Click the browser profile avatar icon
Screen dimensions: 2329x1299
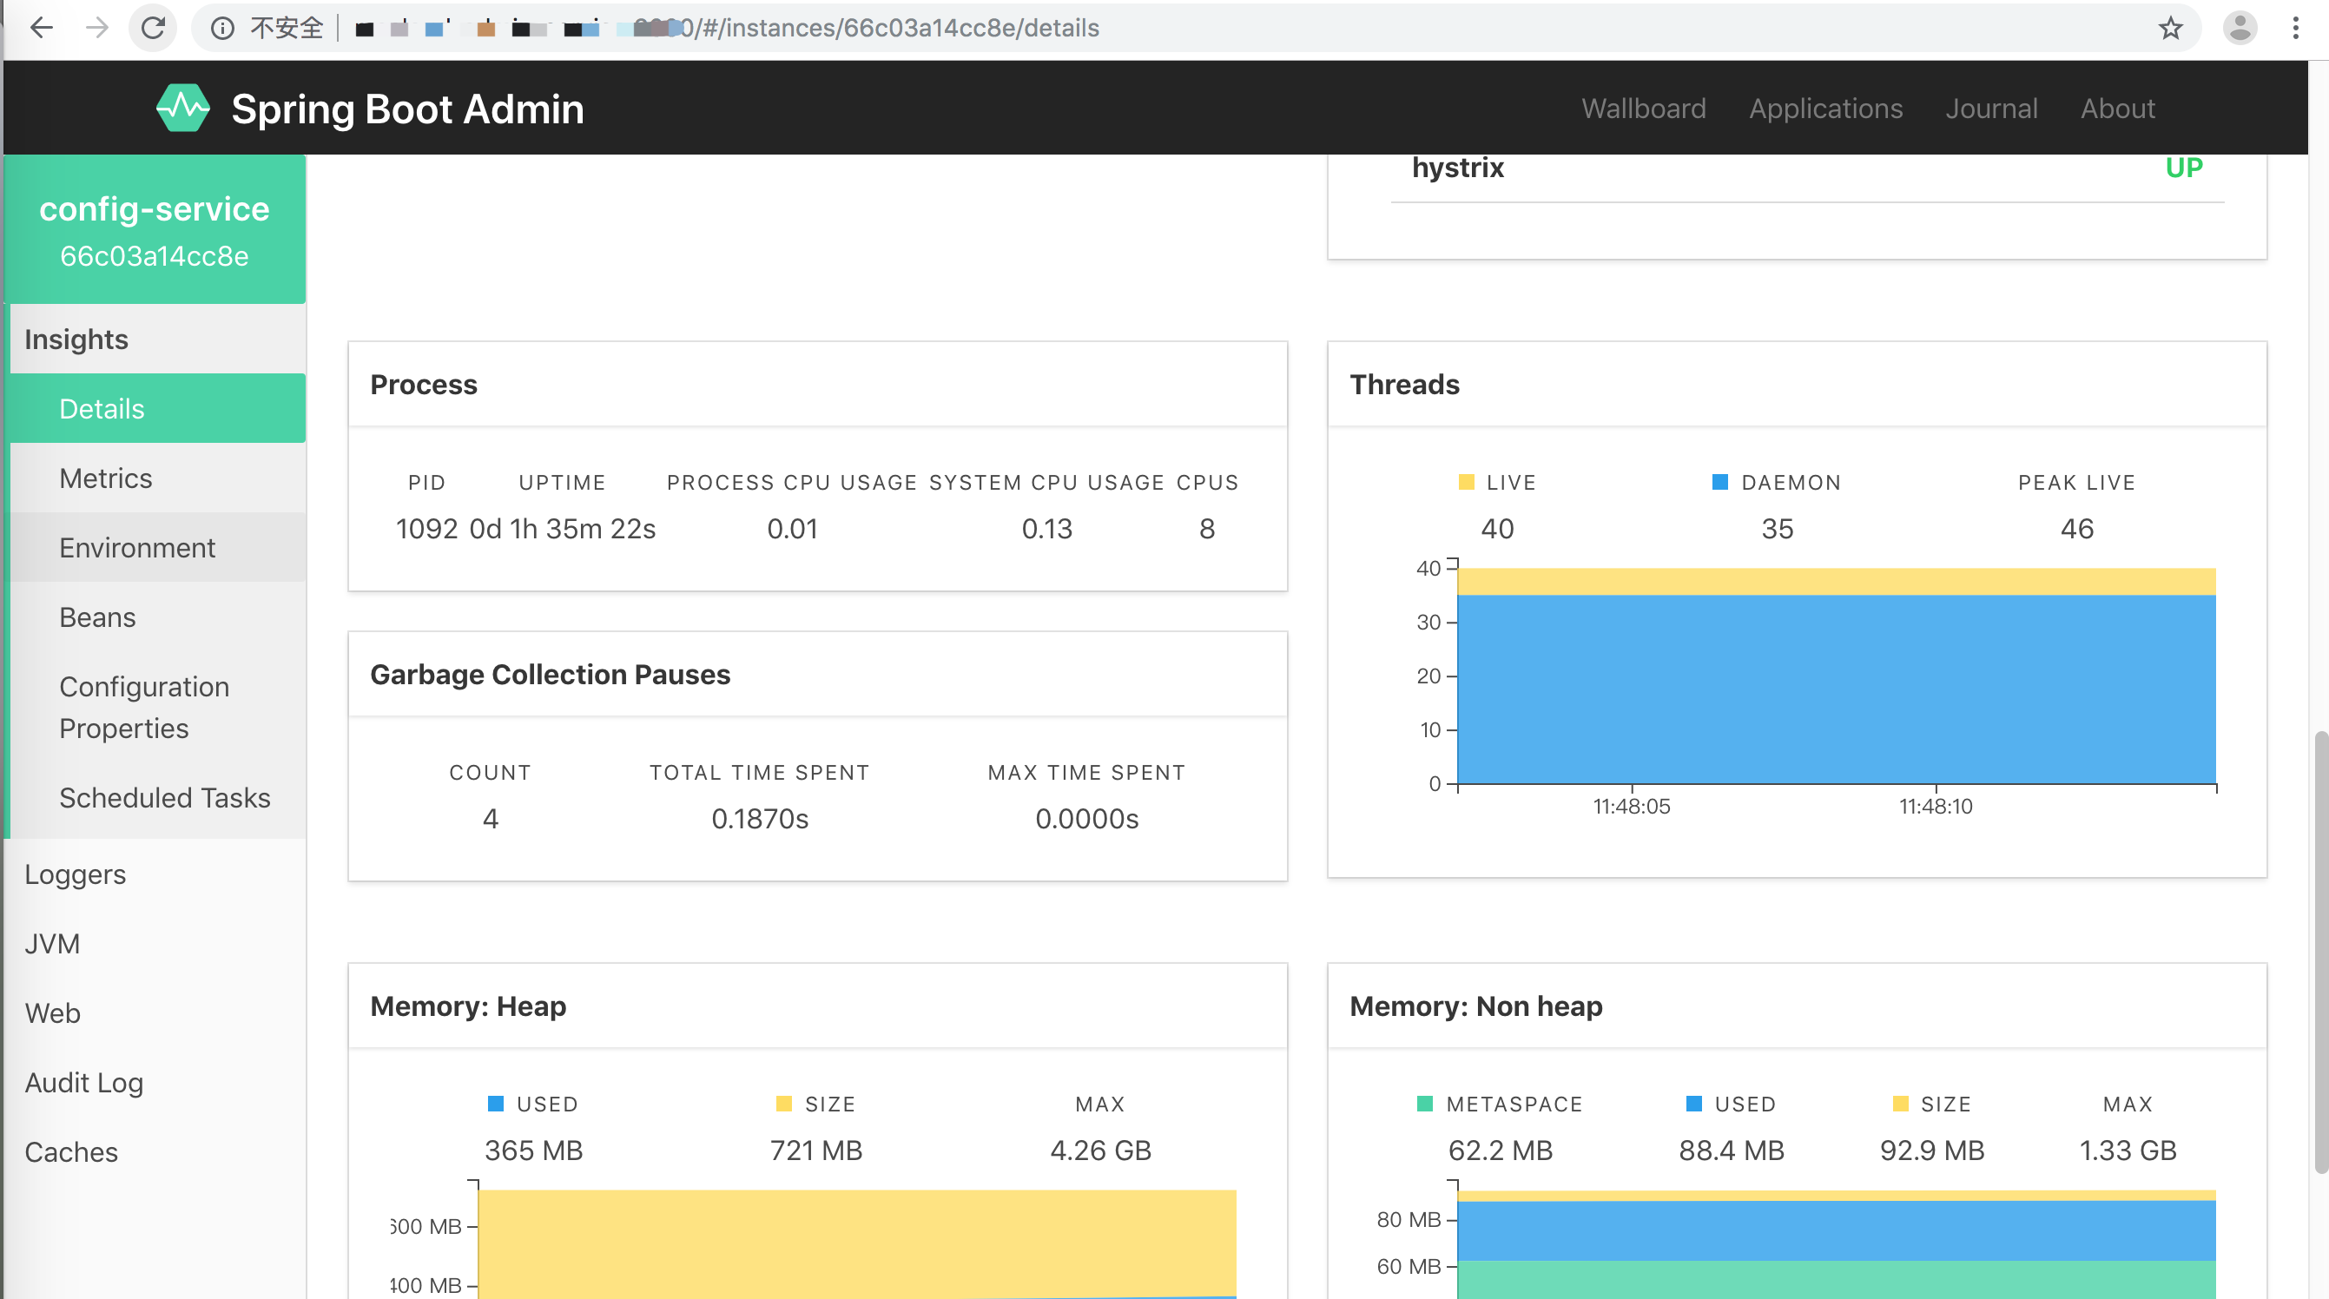click(2240, 28)
